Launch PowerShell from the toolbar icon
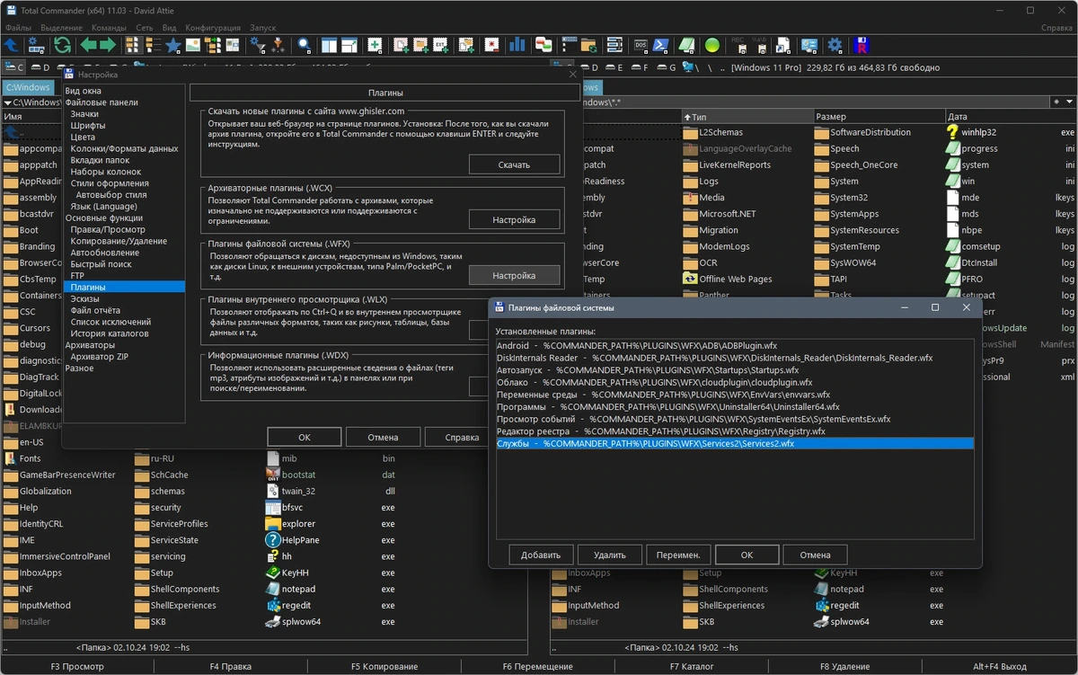This screenshot has height=675, width=1078. (661, 45)
